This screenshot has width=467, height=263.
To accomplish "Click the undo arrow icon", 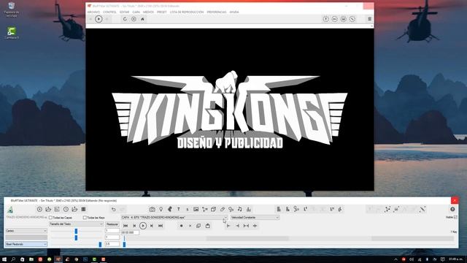I will (x=114, y=210).
